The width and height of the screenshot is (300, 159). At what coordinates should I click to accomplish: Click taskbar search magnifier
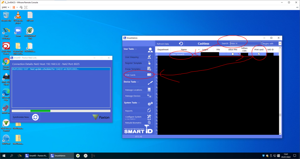pos(11,156)
